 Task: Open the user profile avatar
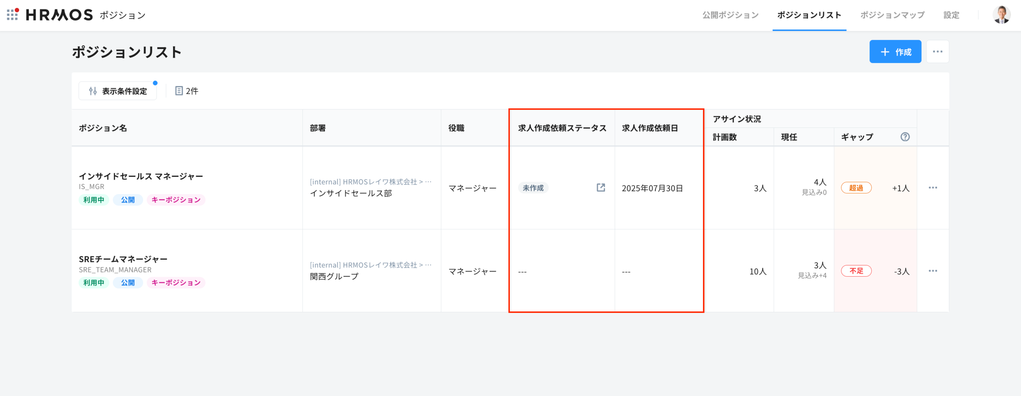(1001, 15)
